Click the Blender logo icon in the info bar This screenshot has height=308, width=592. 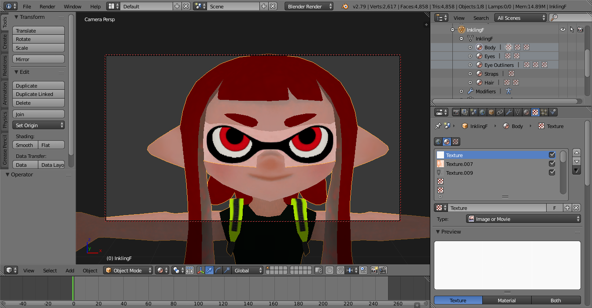pyautogui.click(x=345, y=6)
